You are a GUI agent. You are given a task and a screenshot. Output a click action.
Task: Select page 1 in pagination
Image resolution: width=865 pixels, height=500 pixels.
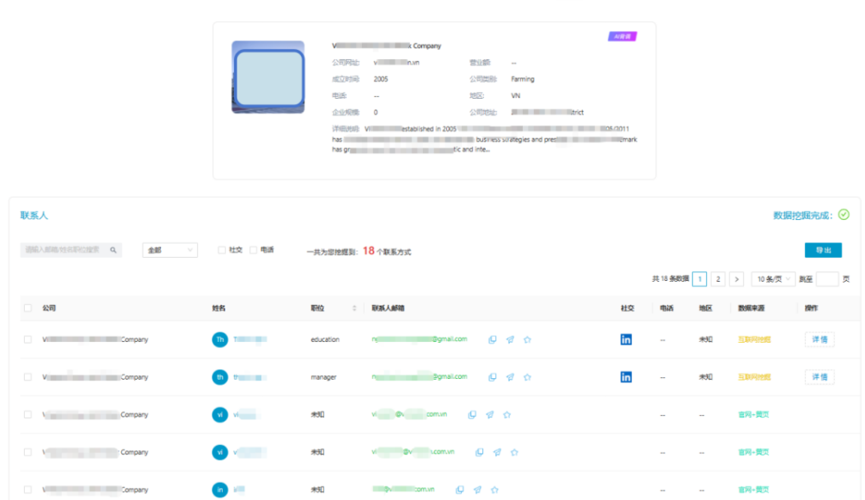tap(700, 279)
